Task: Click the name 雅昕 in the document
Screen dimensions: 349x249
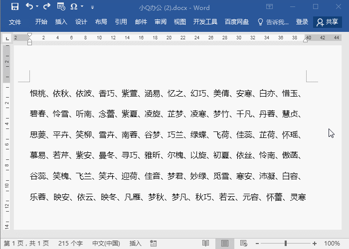Action: (153, 155)
